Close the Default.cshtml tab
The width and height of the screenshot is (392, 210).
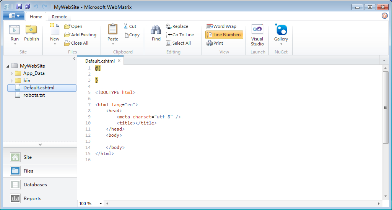click(119, 61)
